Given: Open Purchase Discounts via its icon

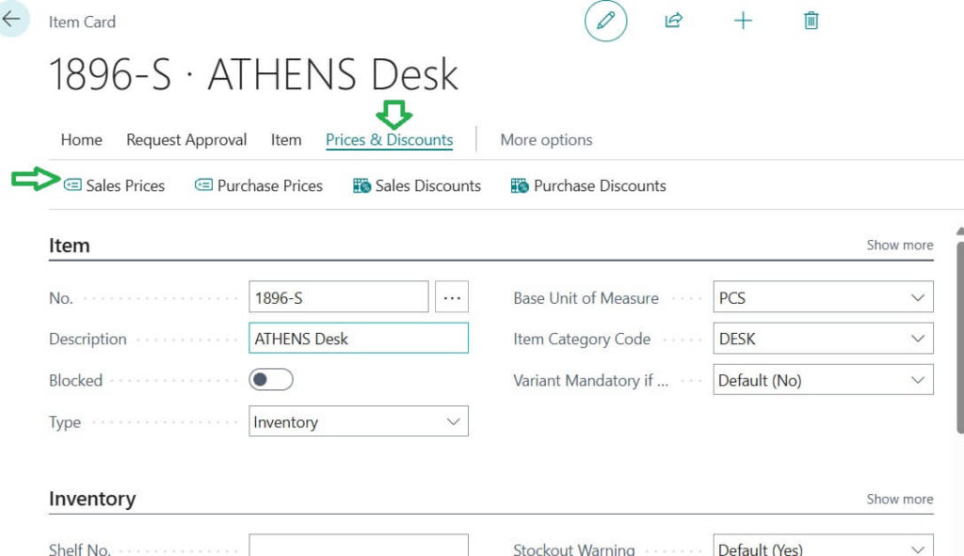Looking at the screenshot, I should click(519, 185).
